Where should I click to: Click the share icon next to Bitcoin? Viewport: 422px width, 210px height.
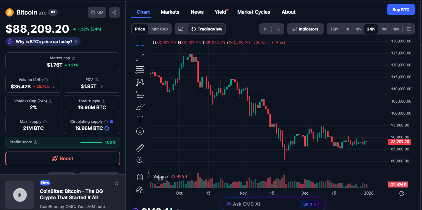point(114,12)
